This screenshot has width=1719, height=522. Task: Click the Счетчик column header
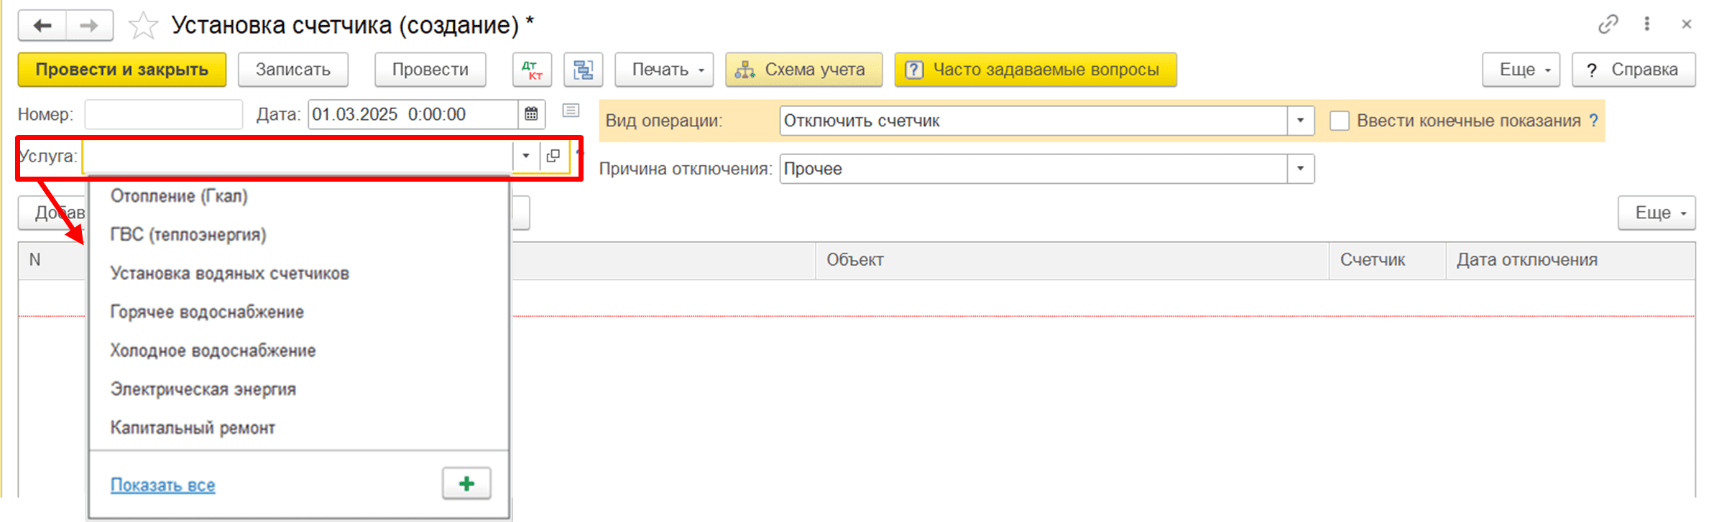click(x=1387, y=260)
